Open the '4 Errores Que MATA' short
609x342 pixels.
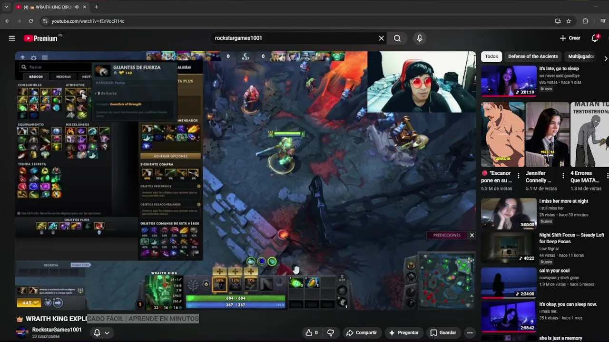point(589,134)
